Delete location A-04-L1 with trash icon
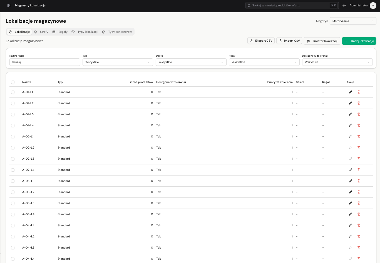The width and height of the screenshot is (380, 263). (x=359, y=225)
